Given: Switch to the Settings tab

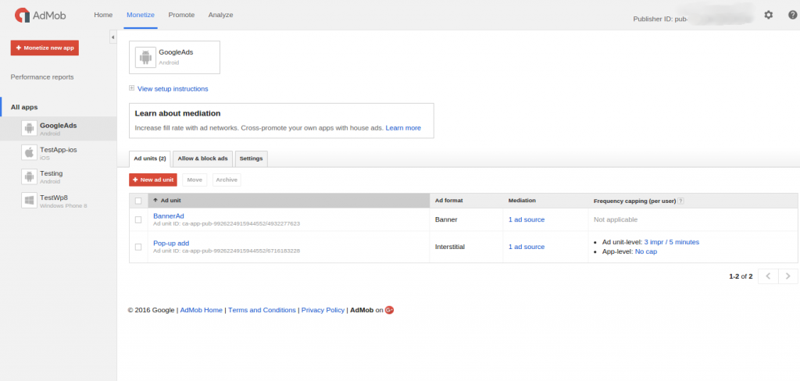Looking at the screenshot, I should click(251, 158).
